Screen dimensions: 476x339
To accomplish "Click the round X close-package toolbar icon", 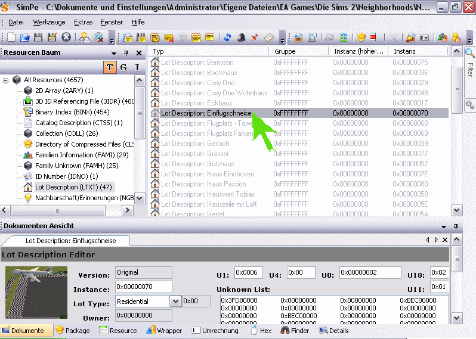I will 66,37.
